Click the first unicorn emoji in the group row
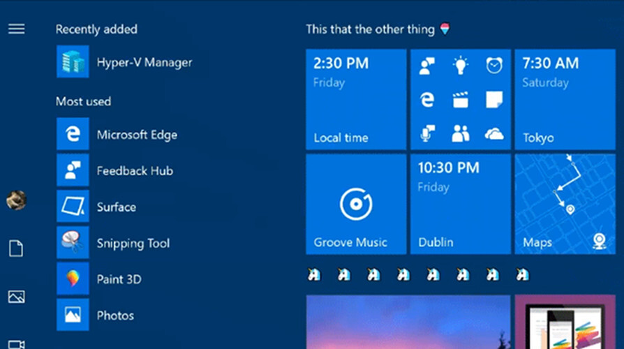 [314, 274]
